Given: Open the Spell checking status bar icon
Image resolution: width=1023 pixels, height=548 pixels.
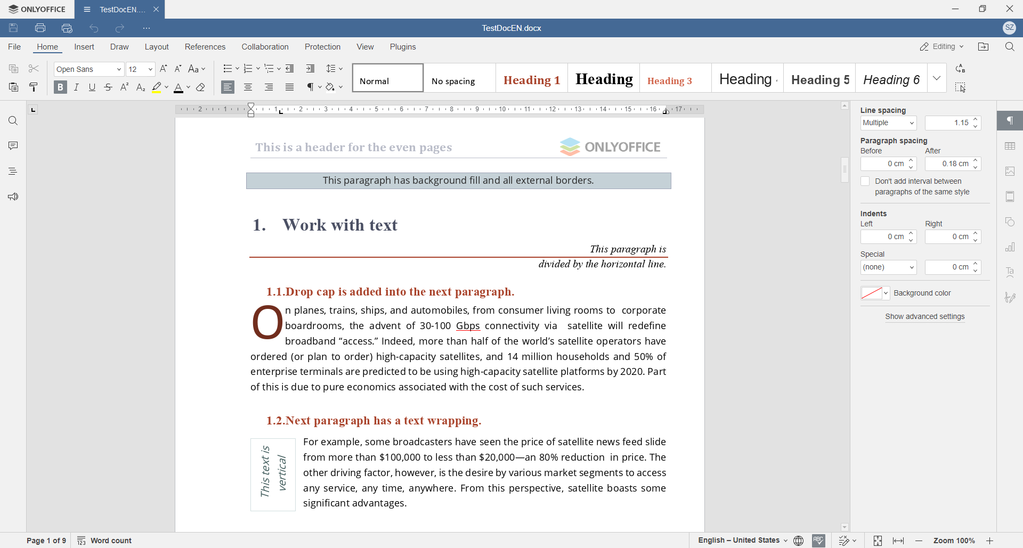Looking at the screenshot, I should coord(818,541).
